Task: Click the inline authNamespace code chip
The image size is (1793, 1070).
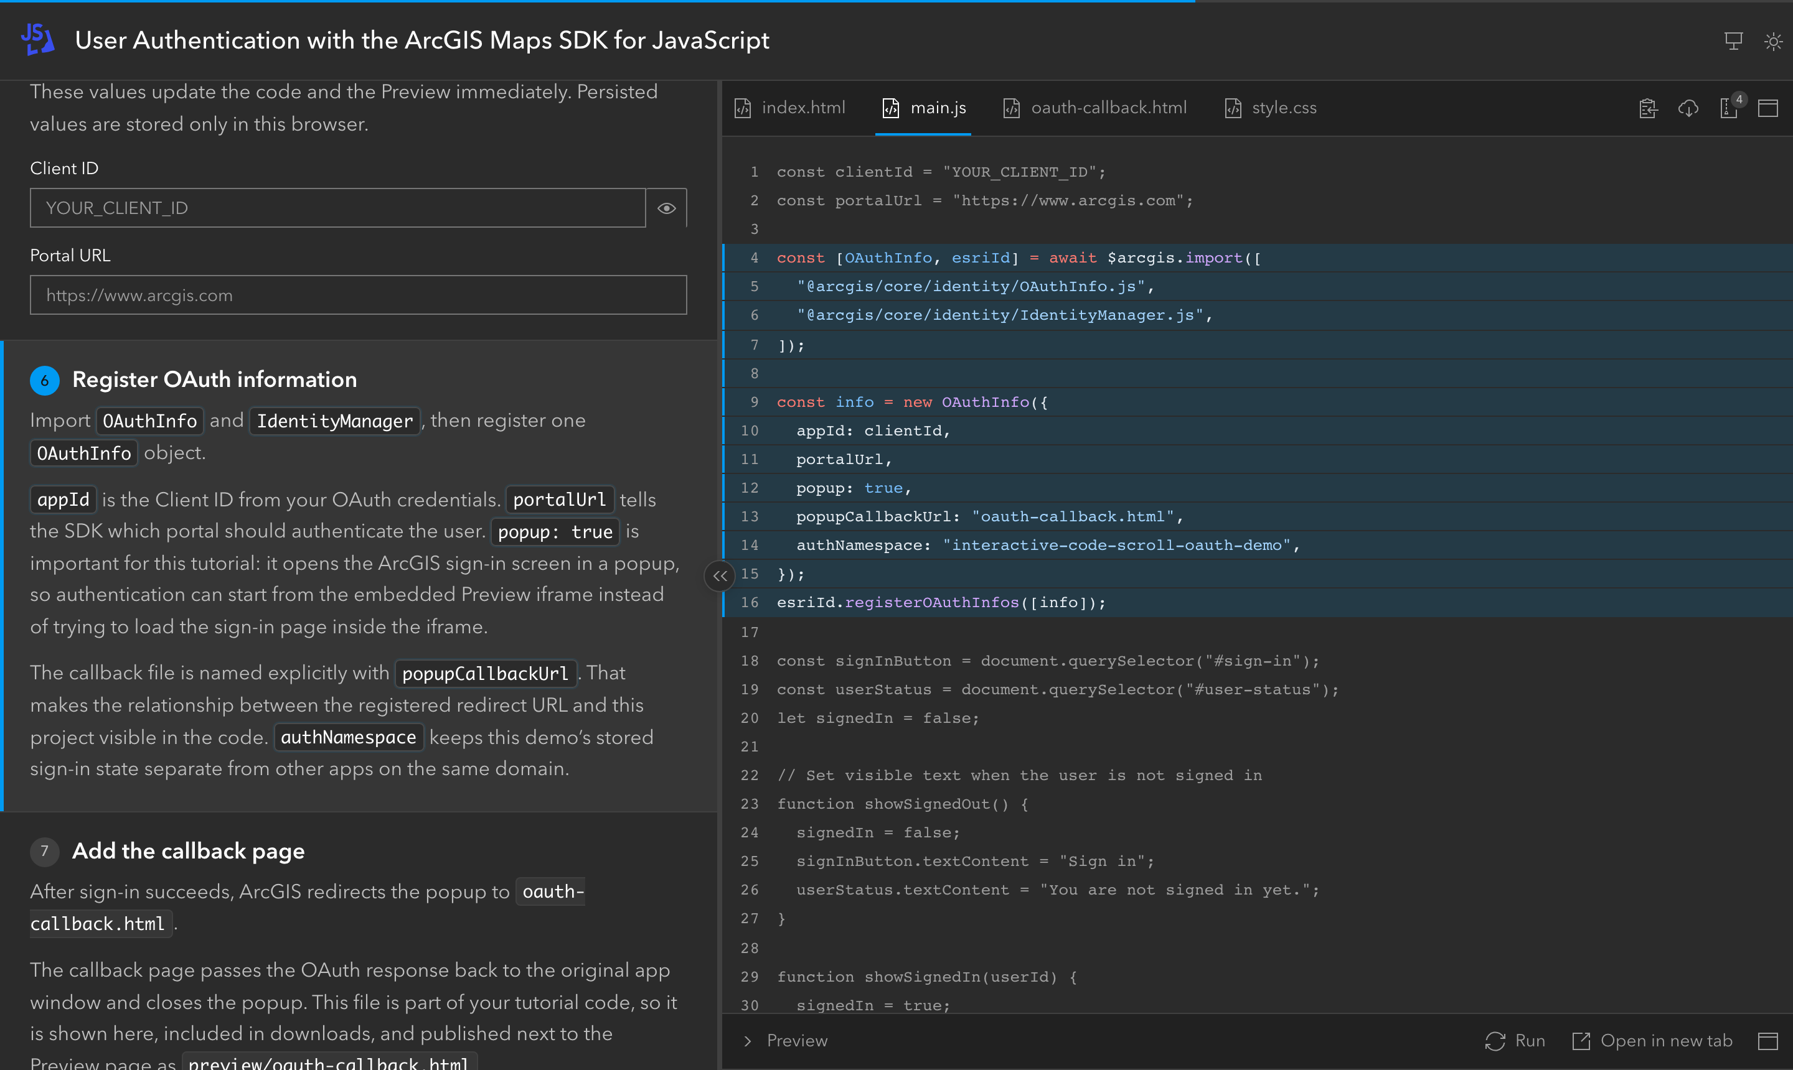Action: tap(349, 737)
